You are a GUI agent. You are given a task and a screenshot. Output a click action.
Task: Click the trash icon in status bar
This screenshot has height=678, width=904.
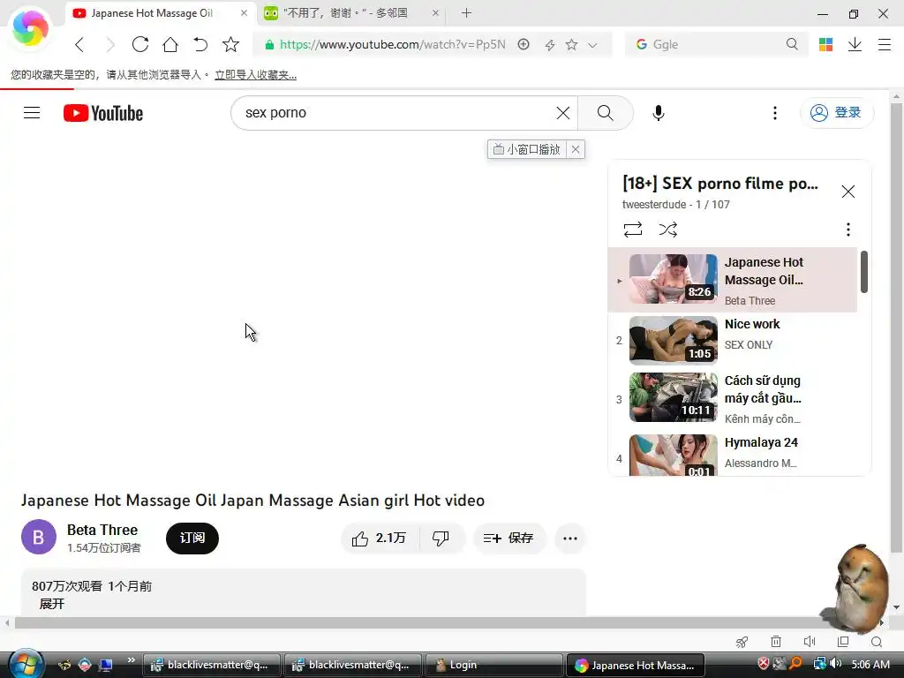(776, 642)
